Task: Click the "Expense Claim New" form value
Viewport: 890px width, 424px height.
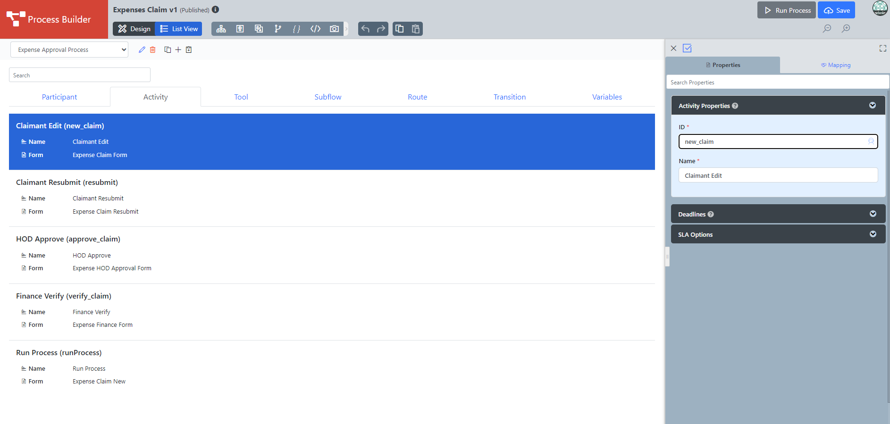Action: (x=99, y=382)
